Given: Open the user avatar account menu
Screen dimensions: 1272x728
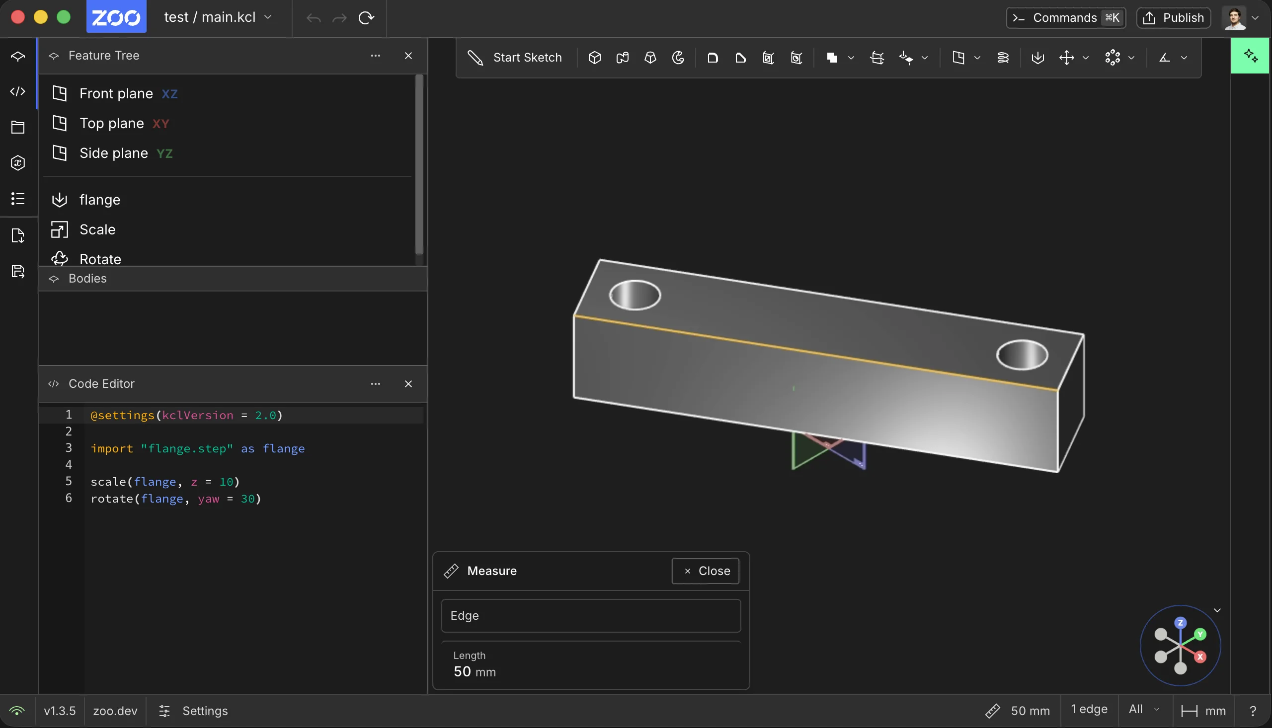Looking at the screenshot, I should pyautogui.click(x=1241, y=18).
